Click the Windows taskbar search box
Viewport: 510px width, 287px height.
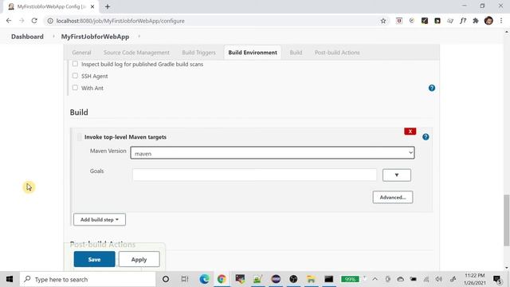[x=88, y=279]
